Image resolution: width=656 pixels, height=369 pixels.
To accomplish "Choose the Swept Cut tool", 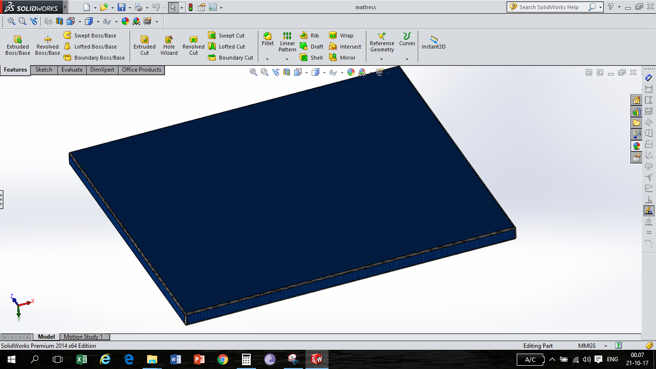I will click(x=226, y=36).
